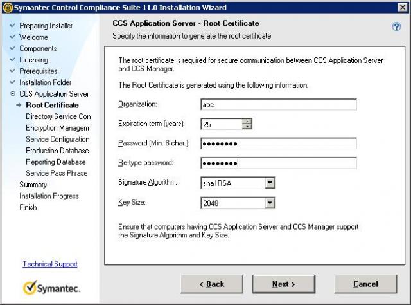This screenshot has height=305, width=411.
Task: Focus the Re-type password field
Action: tap(278, 163)
